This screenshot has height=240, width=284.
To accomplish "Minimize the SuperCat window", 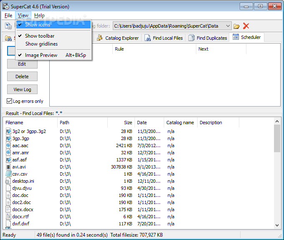I will coord(246,6).
